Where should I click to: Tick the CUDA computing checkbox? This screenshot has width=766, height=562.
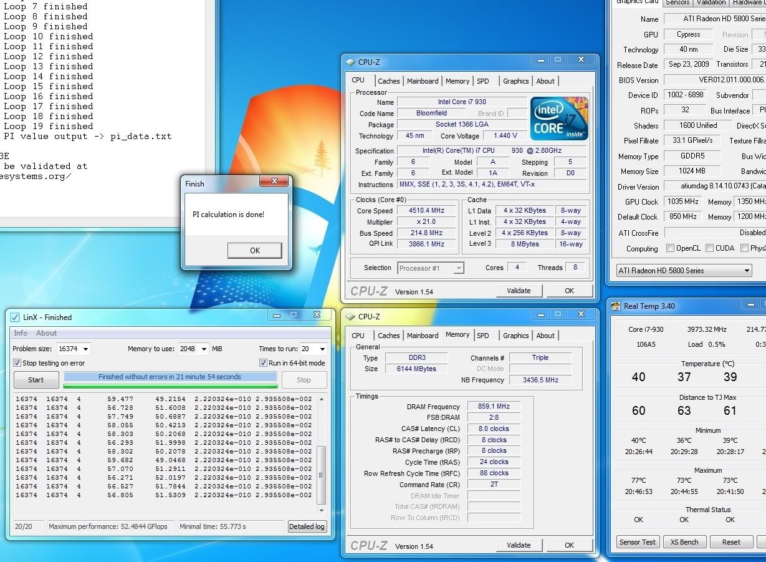710,248
